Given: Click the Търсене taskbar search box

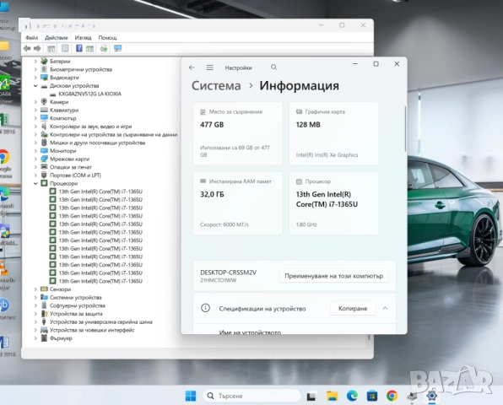Looking at the screenshot, I should [251, 396].
